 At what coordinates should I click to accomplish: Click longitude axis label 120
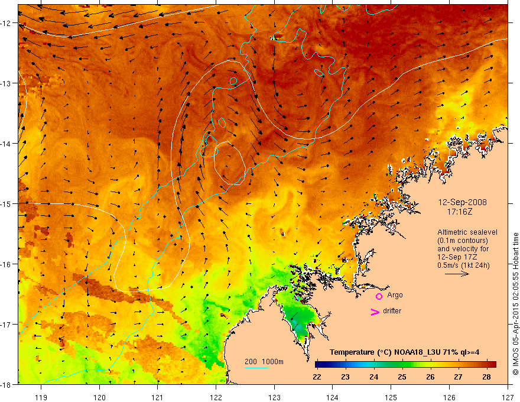click(x=99, y=397)
